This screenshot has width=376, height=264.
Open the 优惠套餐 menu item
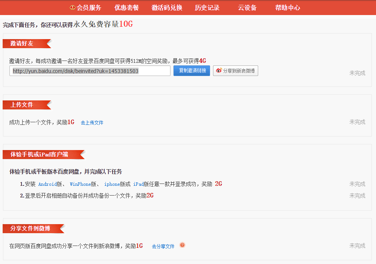click(x=126, y=8)
